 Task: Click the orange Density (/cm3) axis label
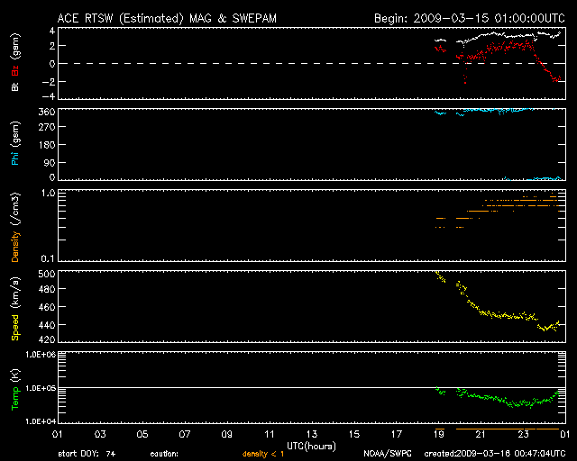pyautogui.click(x=15, y=230)
